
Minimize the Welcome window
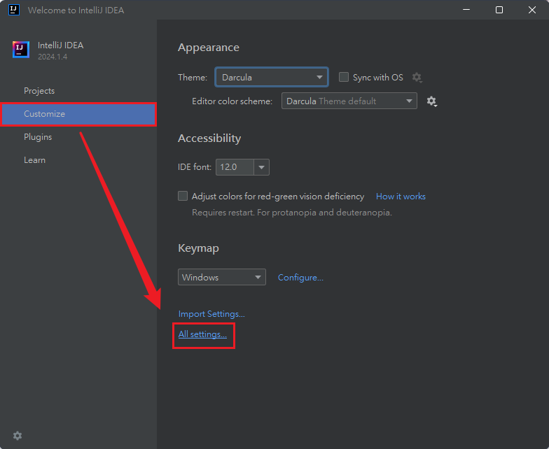pos(466,10)
